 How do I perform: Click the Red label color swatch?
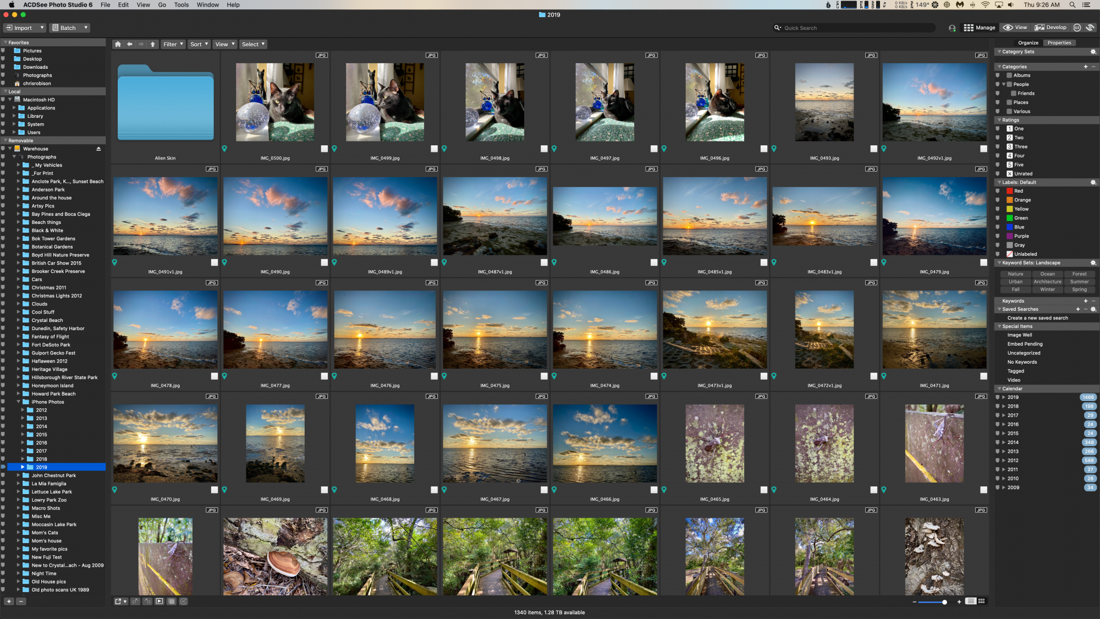(x=1010, y=191)
